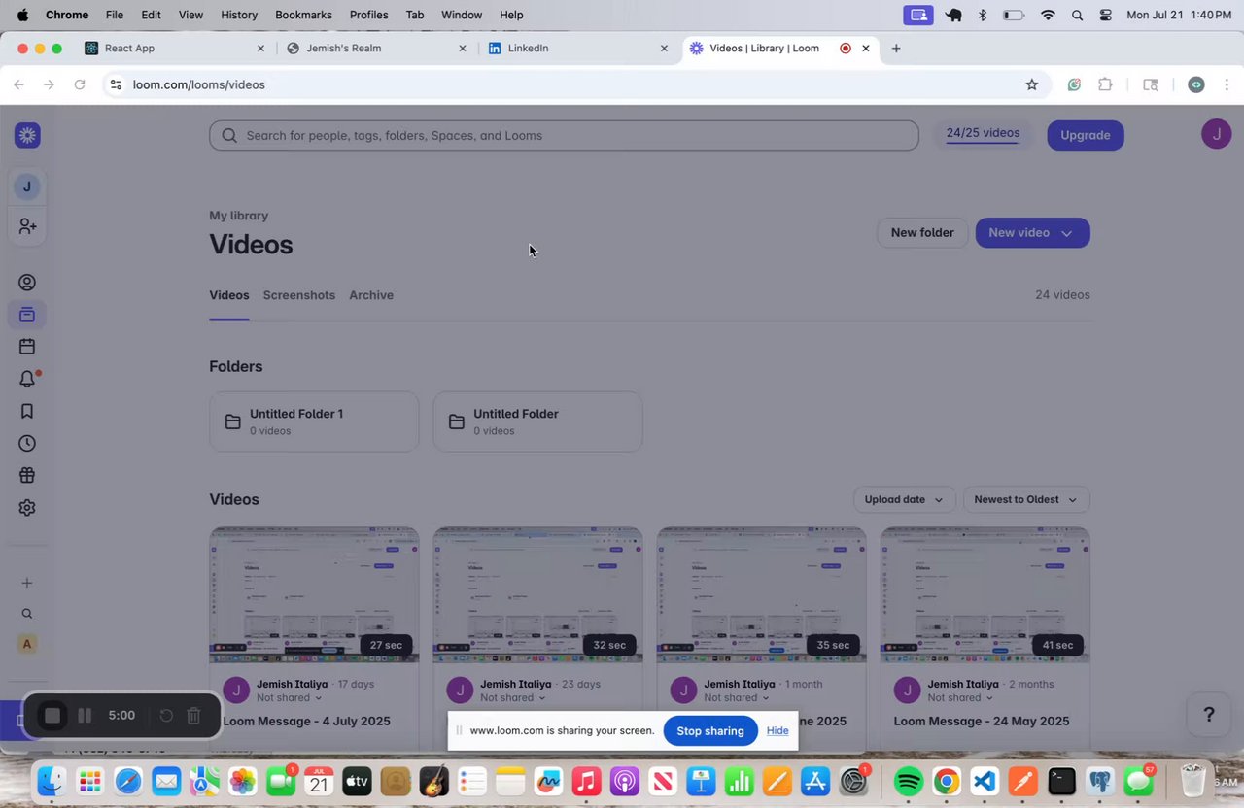Open the Chrome extensions puzzle icon
The image size is (1244, 808).
[x=1105, y=84]
